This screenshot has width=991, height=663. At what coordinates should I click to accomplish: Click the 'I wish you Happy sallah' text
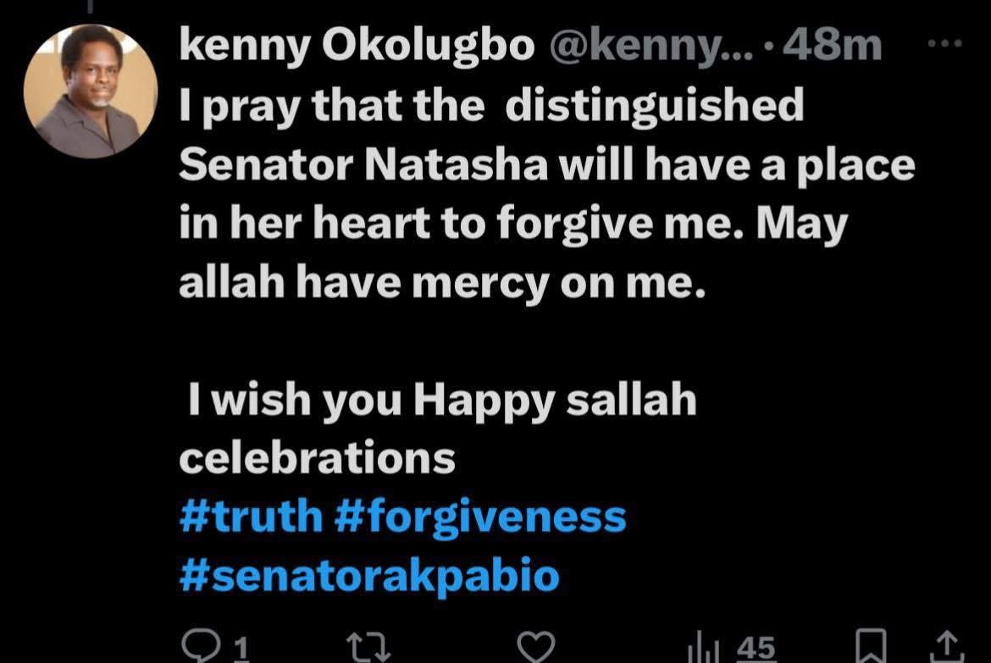tap(442, 400)
